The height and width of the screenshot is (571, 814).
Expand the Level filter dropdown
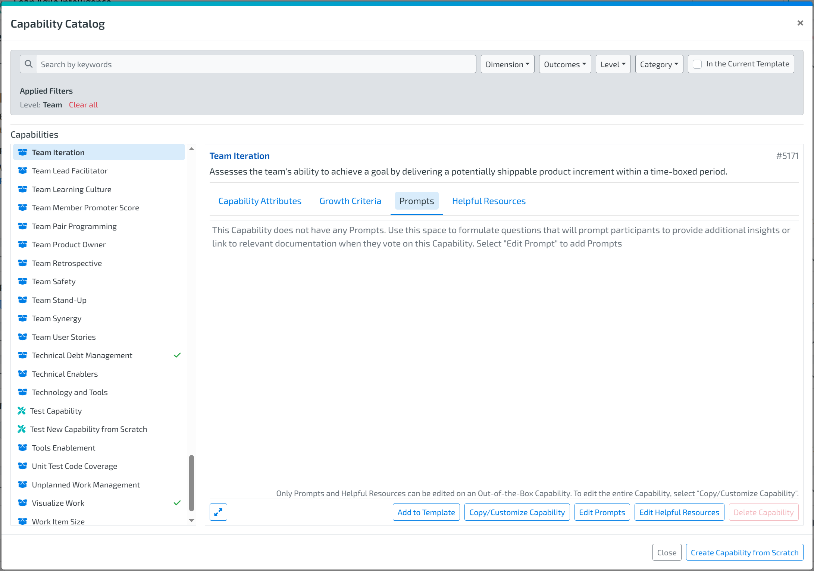pyautogui.click(x=613, y=64)
